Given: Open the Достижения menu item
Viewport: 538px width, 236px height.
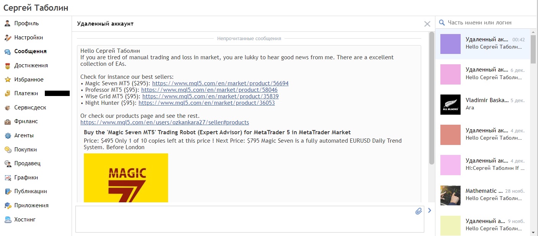Looking at the screenshot, I should coord(31,65).
